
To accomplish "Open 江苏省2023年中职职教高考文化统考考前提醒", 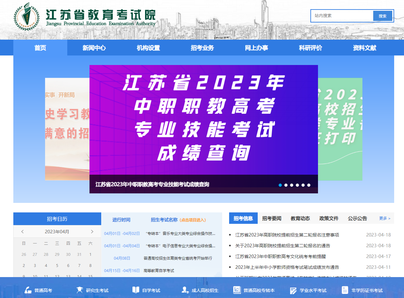I will 281,256.
